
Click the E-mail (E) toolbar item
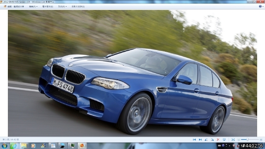pos(48,7)
